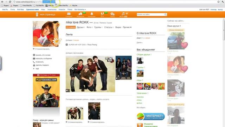The width and height of the screenshot is (225, 127).
Task: Click the browser back arrow
Action: pos(2,2)
